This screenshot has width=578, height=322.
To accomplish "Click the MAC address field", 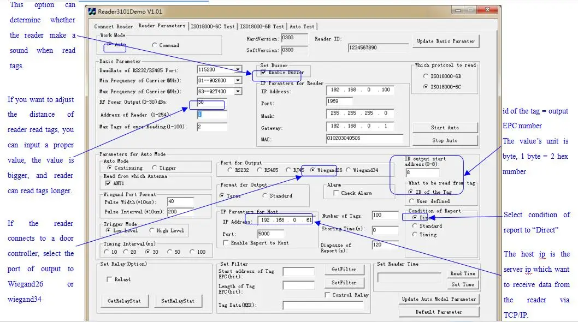I will coord(364,139).
